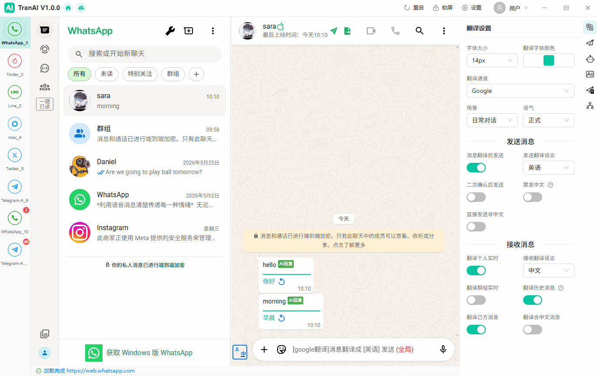Open the robot AI assistant panel icon

pos(590,59)
